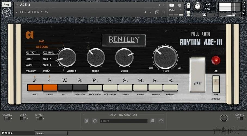The height and width of the screenshot is (136, 247).
Task: Click the orange Ace Tone logo
Action: pyautogui.click(x=30, y=35)
